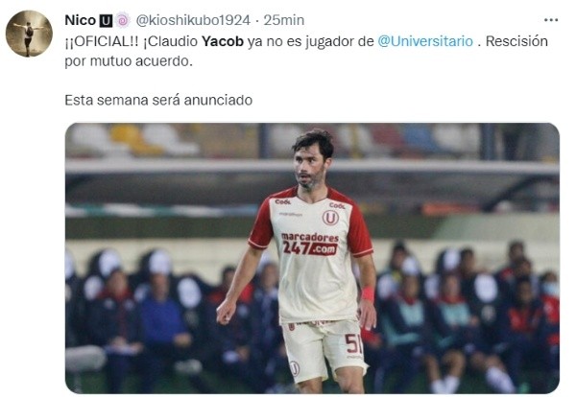Click the pink spiral emoji after the name
Viewport: 576px width, 397px height.
click(x=123, y=20)
